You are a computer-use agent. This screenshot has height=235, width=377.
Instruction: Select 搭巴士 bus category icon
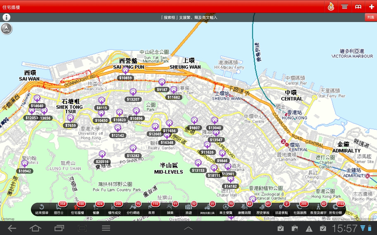click(x=59, y=209)
